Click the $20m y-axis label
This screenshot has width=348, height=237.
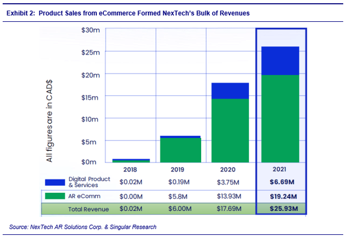point(91,75)
